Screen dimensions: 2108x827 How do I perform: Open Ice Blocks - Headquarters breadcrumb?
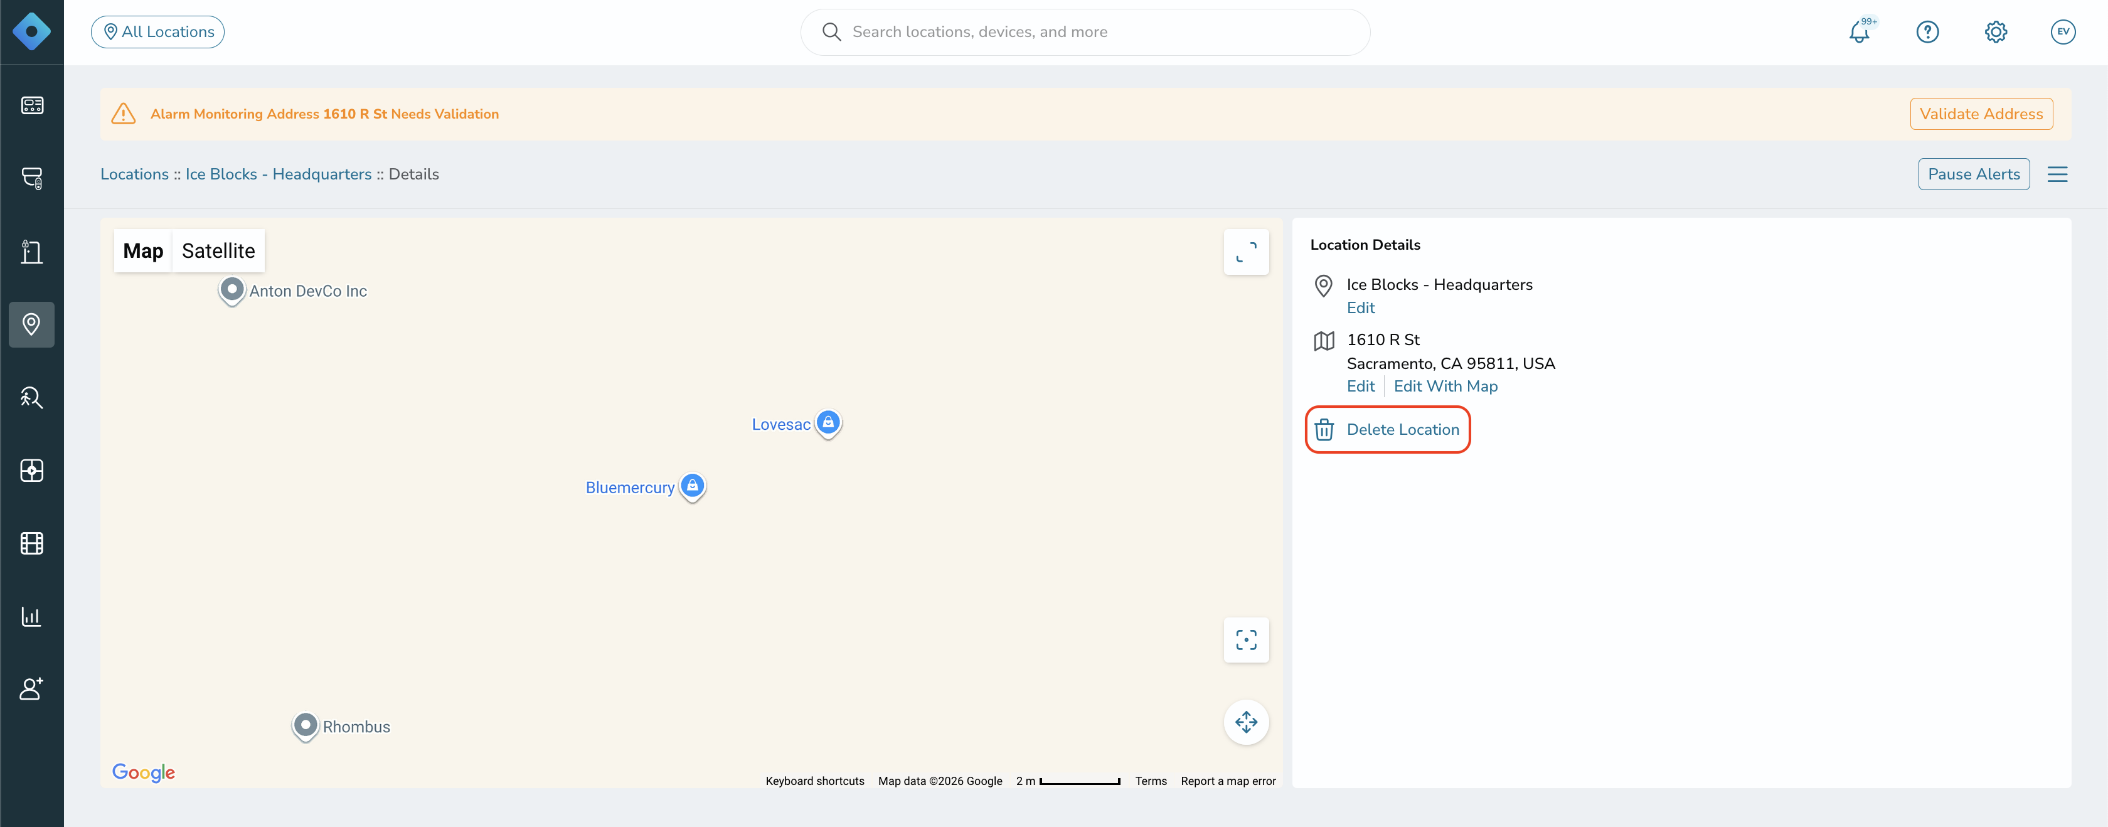point(278,174)
